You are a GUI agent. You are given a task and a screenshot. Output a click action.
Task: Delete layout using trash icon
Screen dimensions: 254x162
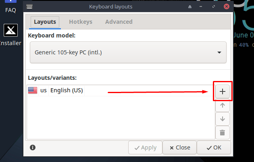pyautogui.click(x=223, y=133)
